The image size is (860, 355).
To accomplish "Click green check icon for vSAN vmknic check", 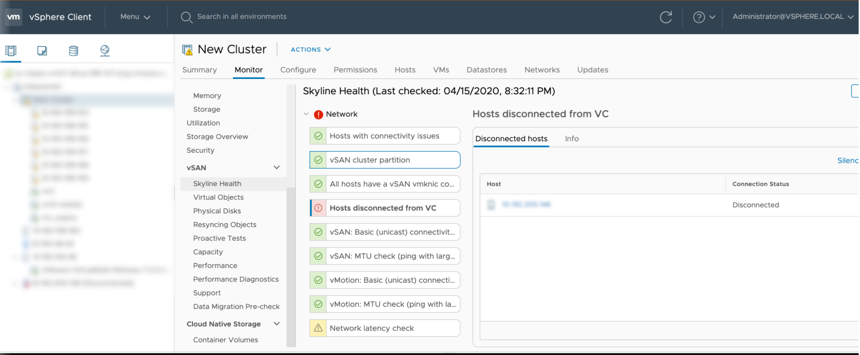I will 318,184.
